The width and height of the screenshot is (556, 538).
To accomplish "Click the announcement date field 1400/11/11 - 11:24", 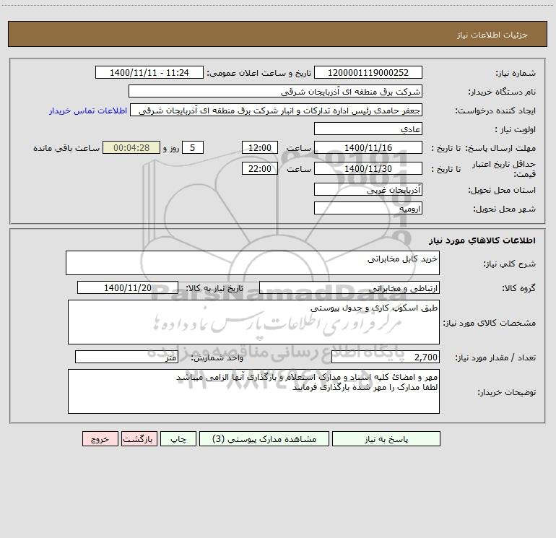I will pos(149,72).
